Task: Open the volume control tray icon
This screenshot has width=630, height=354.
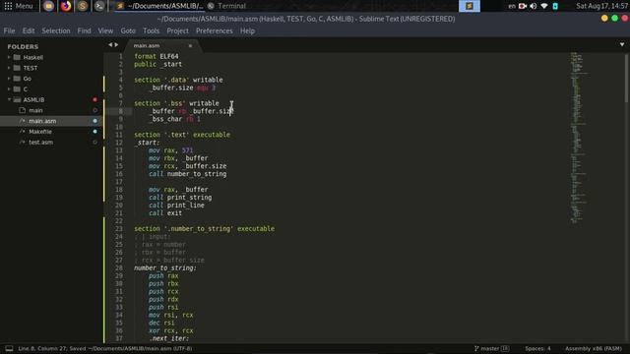Action: pyautogui.click(x=534, y=6)
